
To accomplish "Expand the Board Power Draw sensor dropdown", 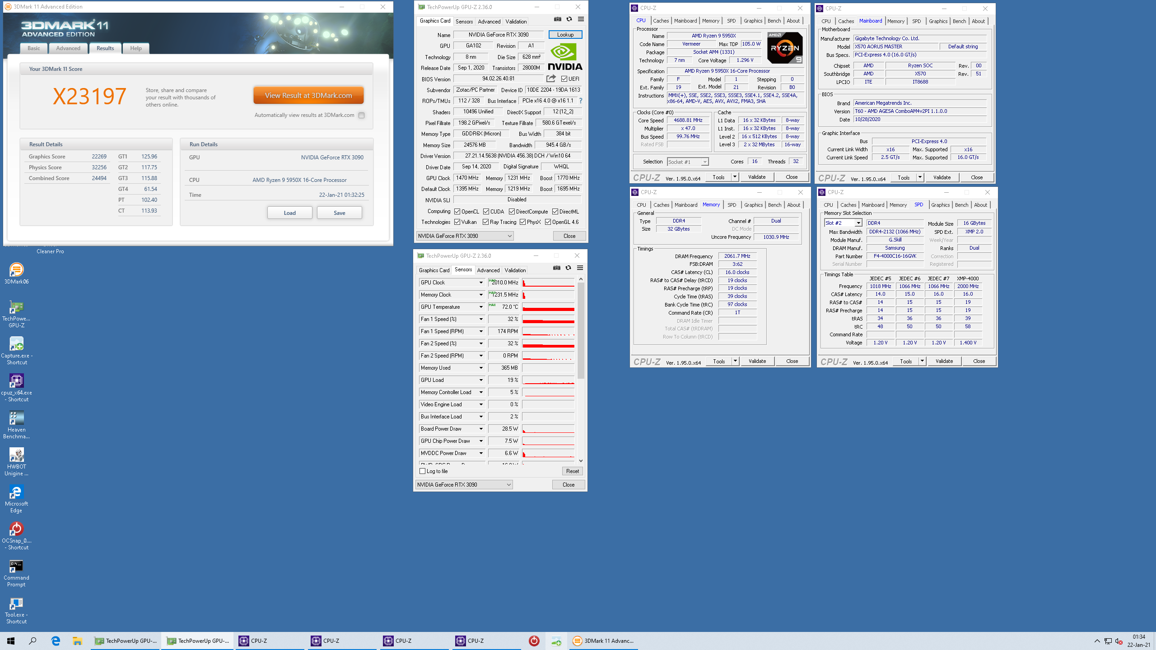I will point(481,429).
